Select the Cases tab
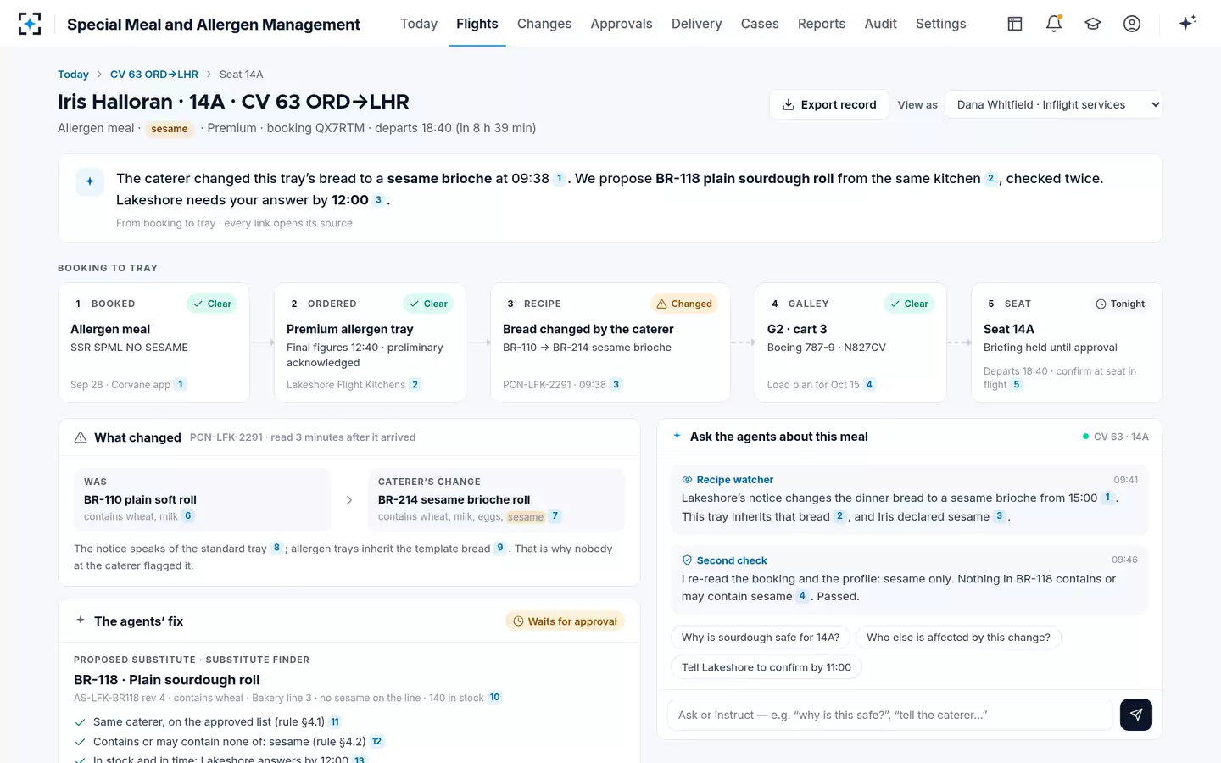Image resolution: width=1221 pixels, height=763 pixels. pyautogui.click(x=760, y=24)
